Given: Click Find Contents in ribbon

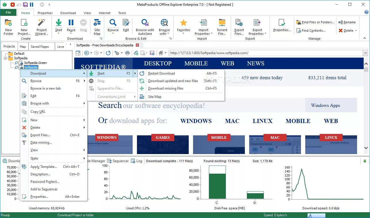Looking at the screenshot, I should click(x=311, y=31).
